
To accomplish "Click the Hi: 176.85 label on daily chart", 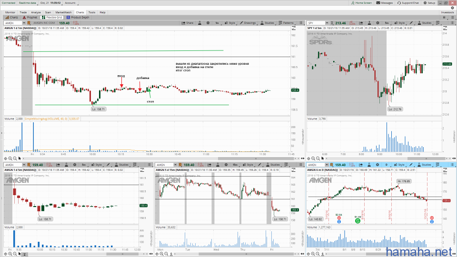I will pyautogui.click(x=404, y=181).
